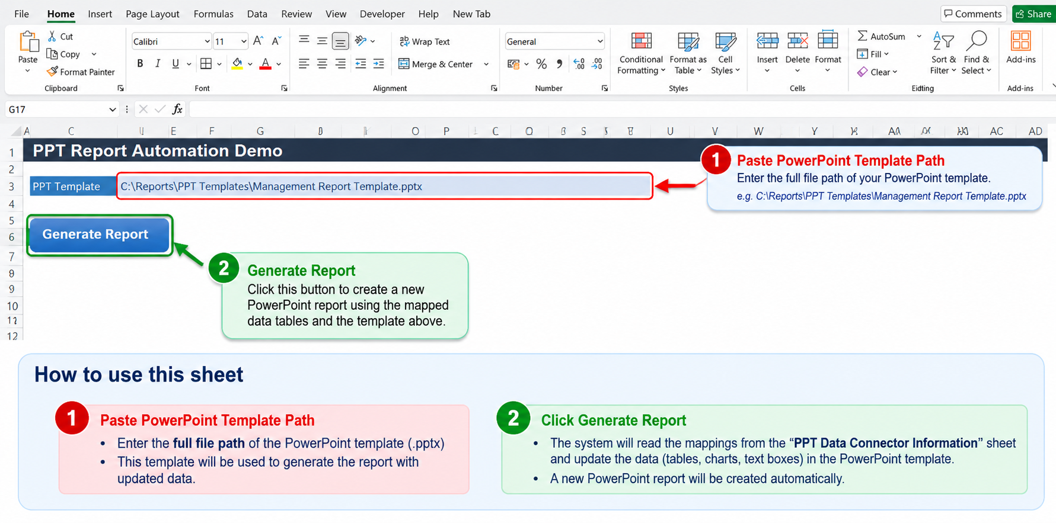
Task: Open the Orientation text rotation tool
Action: pyautogui.click(x=360, y=41)
